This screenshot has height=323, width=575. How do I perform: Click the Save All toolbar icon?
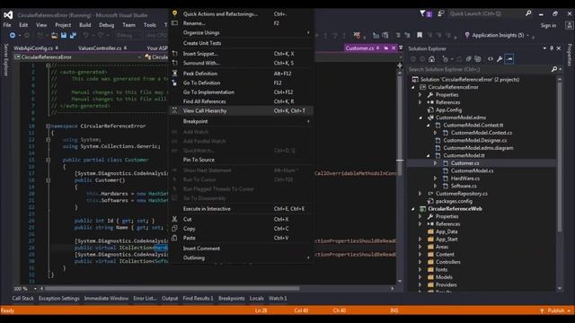[x=73, y=35]
